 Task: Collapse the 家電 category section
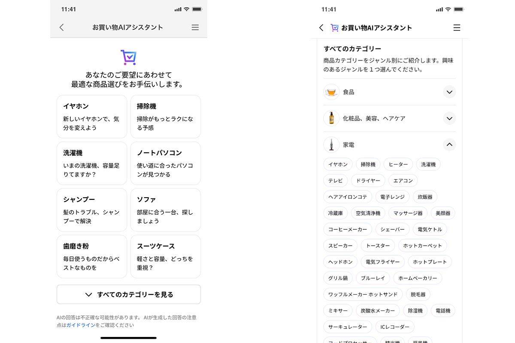click(x=449, y=144)
